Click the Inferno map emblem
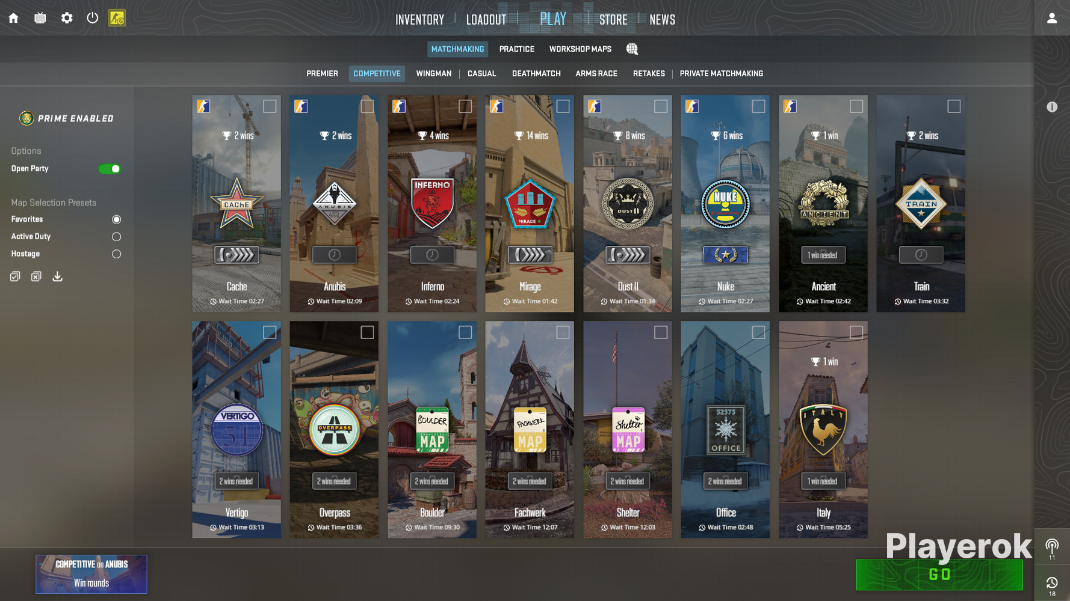1070x601 pixels. click(432, 203)
